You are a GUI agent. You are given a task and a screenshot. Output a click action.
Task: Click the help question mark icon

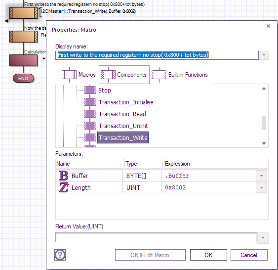pos(60,255)
